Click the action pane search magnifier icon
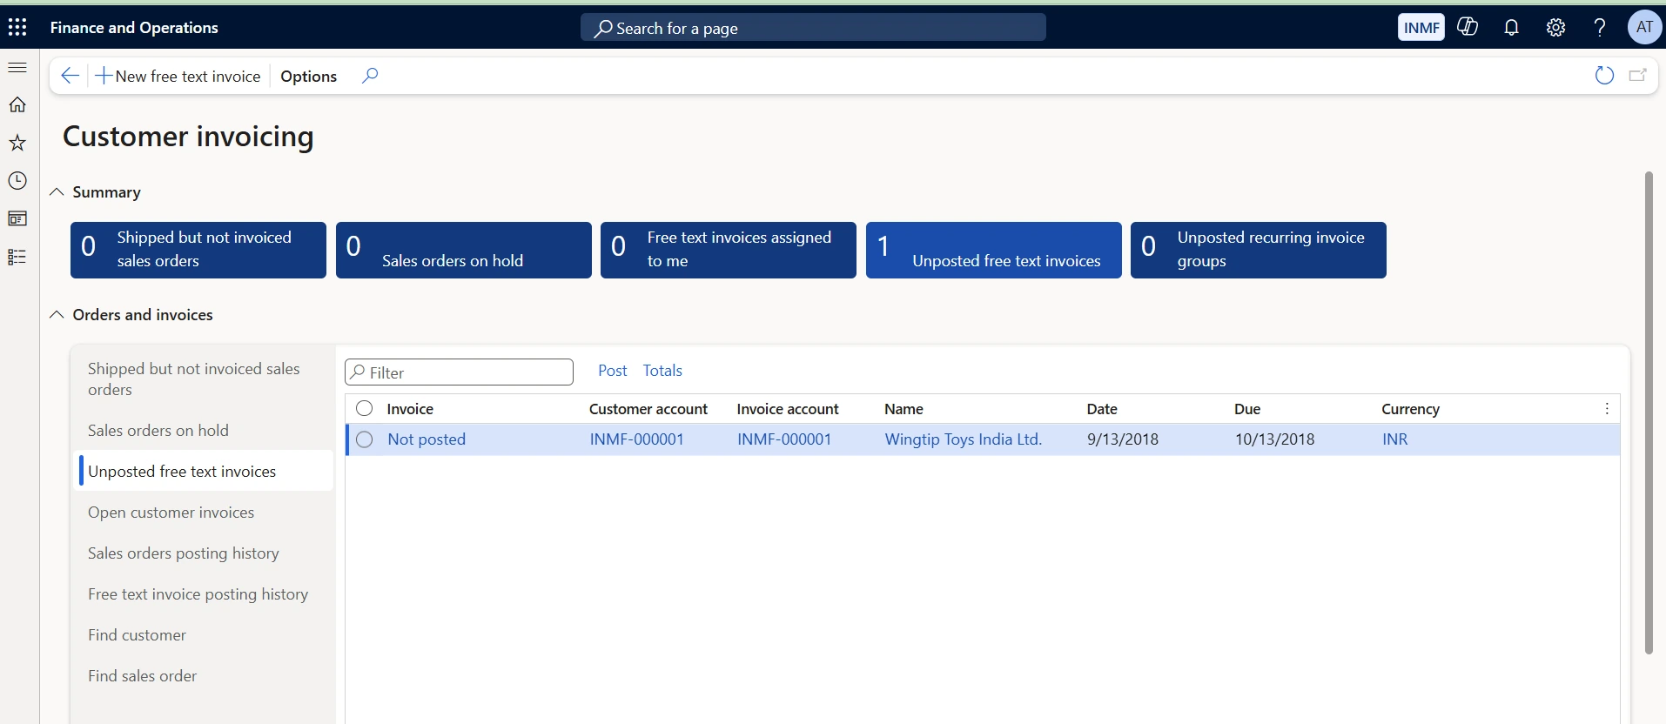Viewport: 1666px width, 724px height. pos(370,76)
